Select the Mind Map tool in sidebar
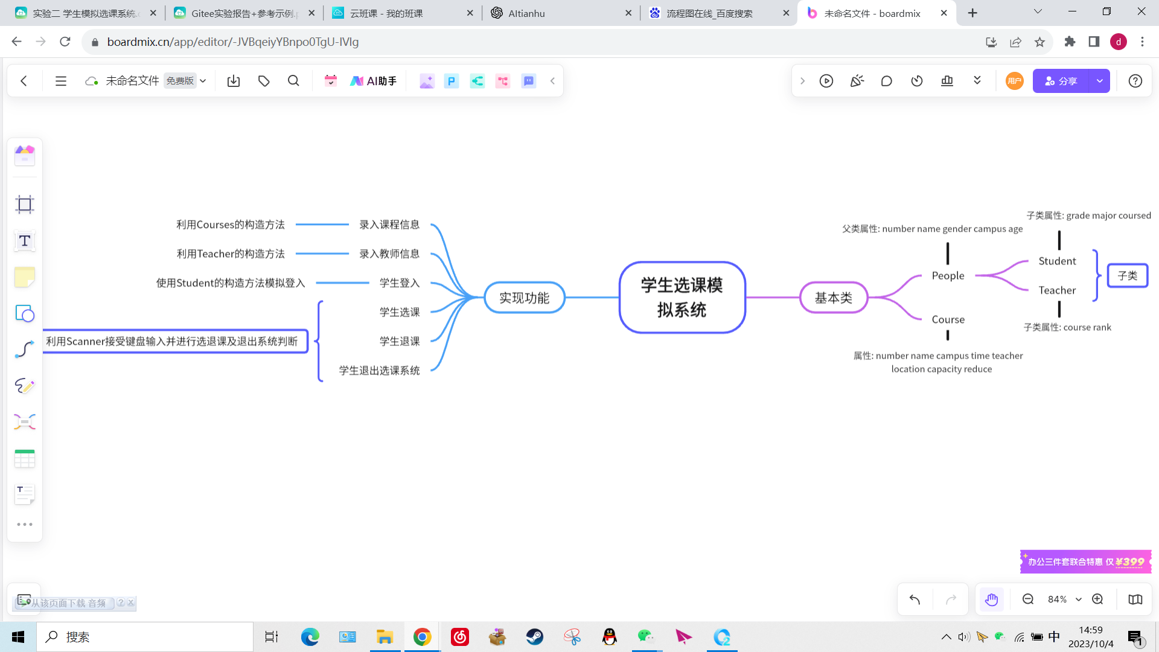1159x652 pixels. click(24, 421)
